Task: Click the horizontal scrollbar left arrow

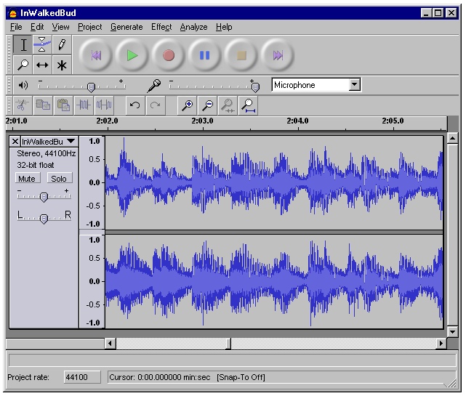Action: (x=110, y=344)
